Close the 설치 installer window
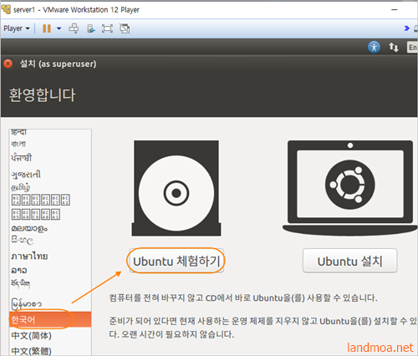This screenshot has width=418, height=356. [x=8, y=64]
